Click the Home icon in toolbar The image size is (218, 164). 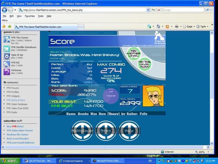tap(158, 27)
